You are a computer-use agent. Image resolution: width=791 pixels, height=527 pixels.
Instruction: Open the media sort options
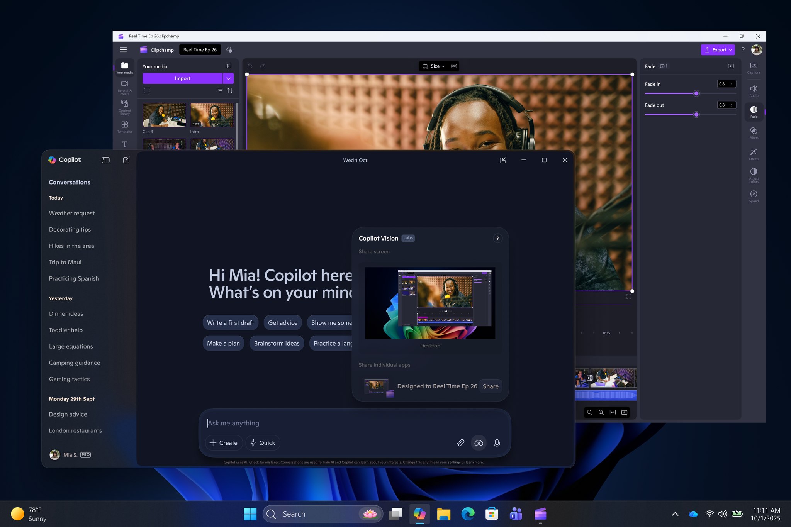(x=230, y=91)
